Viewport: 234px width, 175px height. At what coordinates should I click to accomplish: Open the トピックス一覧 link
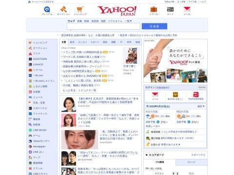point(87,90)
